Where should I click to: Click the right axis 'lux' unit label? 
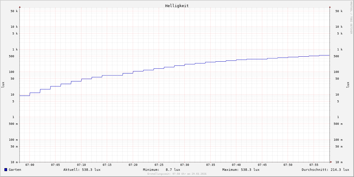click(348, 85)
